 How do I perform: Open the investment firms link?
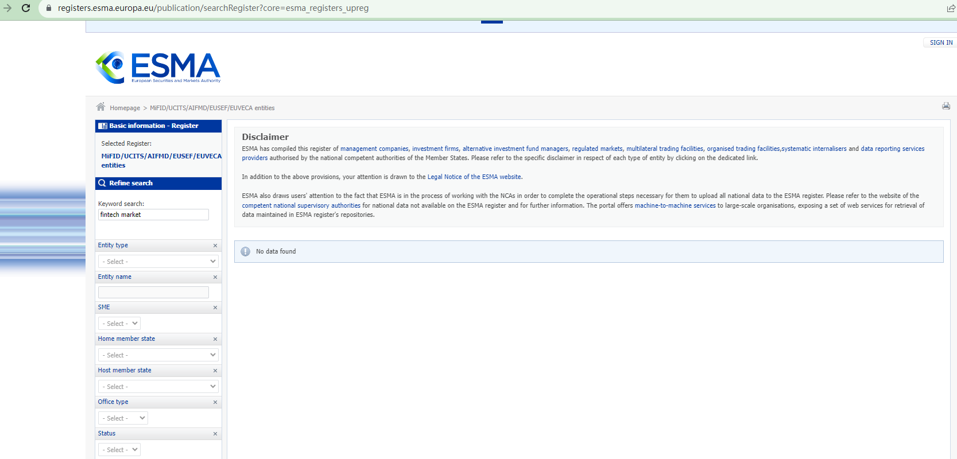click(x=435, y=149)
